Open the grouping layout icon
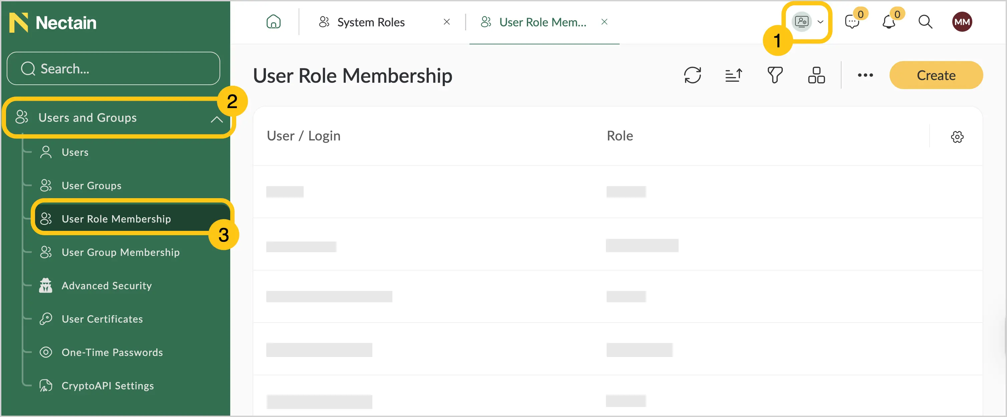This screenshot has height=417, width=1007. coord(816,75)
